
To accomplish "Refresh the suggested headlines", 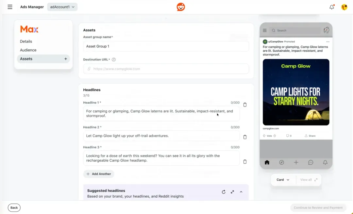I will (x=224, y=192).
